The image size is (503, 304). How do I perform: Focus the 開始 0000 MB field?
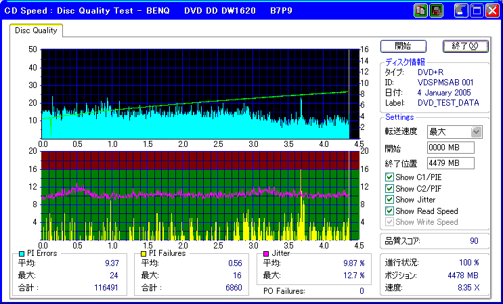point(451,148)
